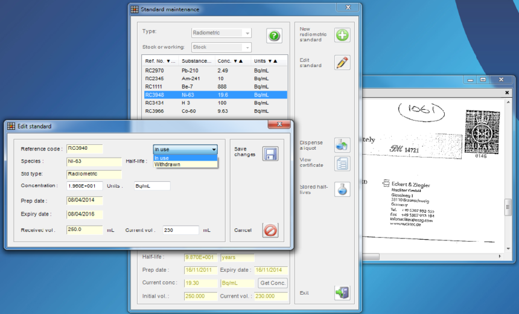
Task: Click the Edit standard pencil icon
Action: point(342,63)
